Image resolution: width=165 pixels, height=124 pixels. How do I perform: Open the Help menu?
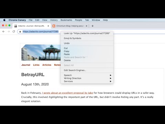click(105, 20)
